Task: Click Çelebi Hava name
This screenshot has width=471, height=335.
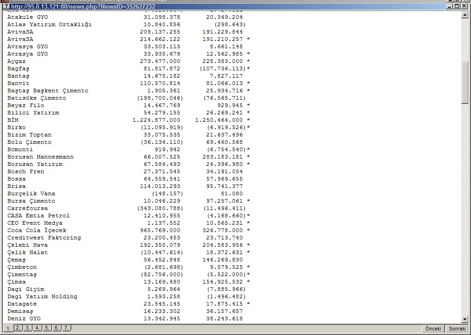Action: (27, 245)
